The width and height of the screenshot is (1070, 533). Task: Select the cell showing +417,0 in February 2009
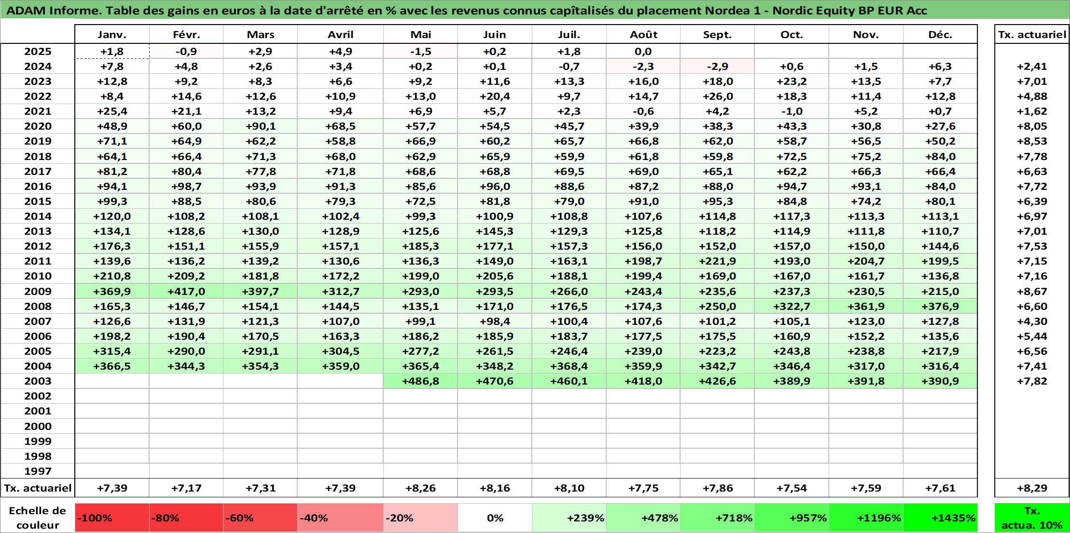click(x=186, y=291)
